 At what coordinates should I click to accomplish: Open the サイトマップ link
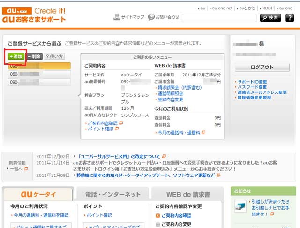(x=133, y=17)
